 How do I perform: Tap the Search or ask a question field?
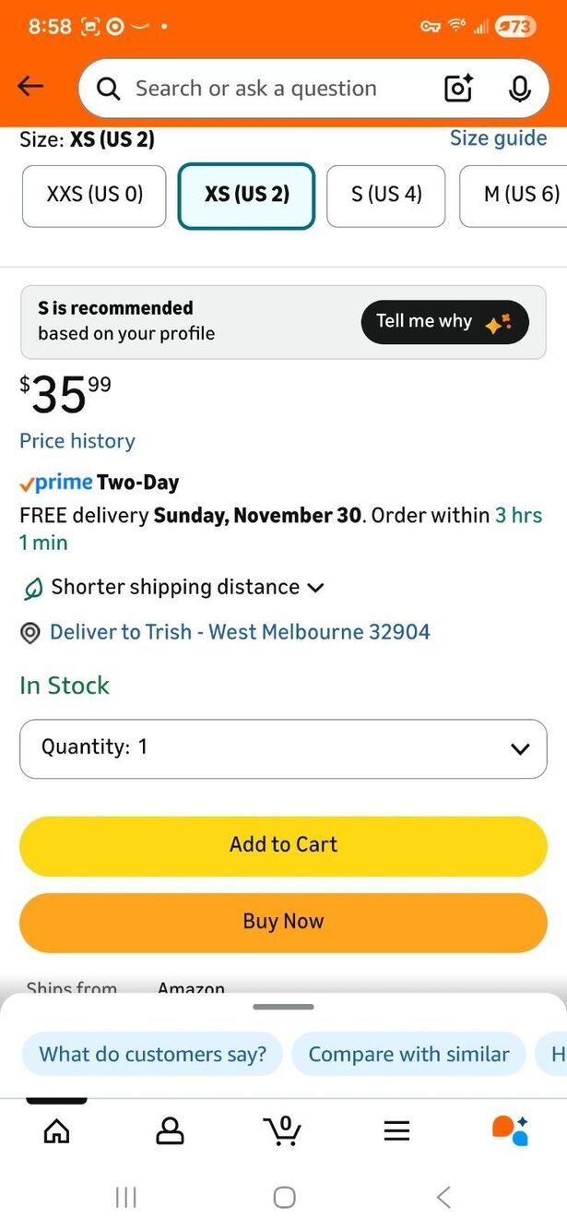pos(256,89)
